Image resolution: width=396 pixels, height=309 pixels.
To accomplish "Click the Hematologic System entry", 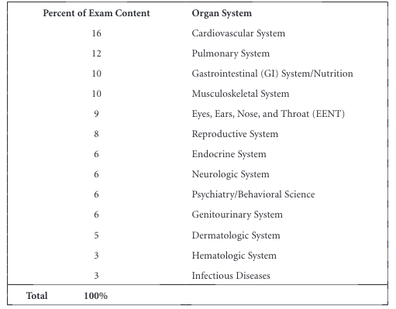I will pos(234,256).
